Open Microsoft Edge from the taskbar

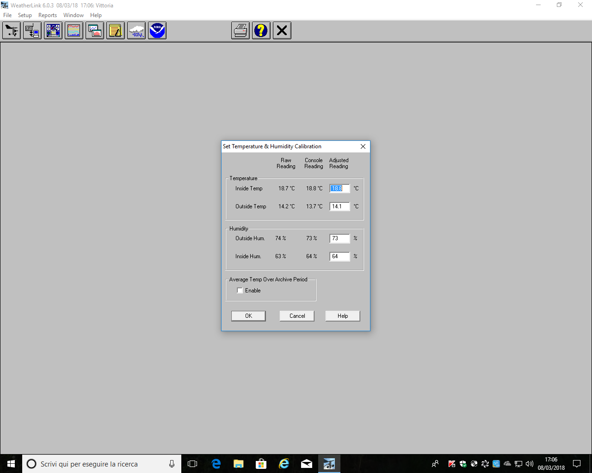[x=216, y=464]
